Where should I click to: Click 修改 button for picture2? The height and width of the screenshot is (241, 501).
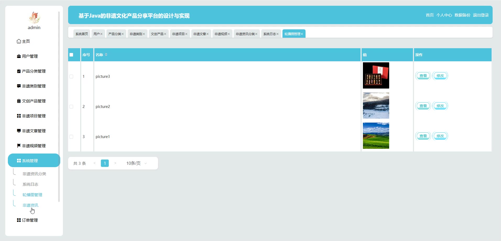(x=440, y=106)
